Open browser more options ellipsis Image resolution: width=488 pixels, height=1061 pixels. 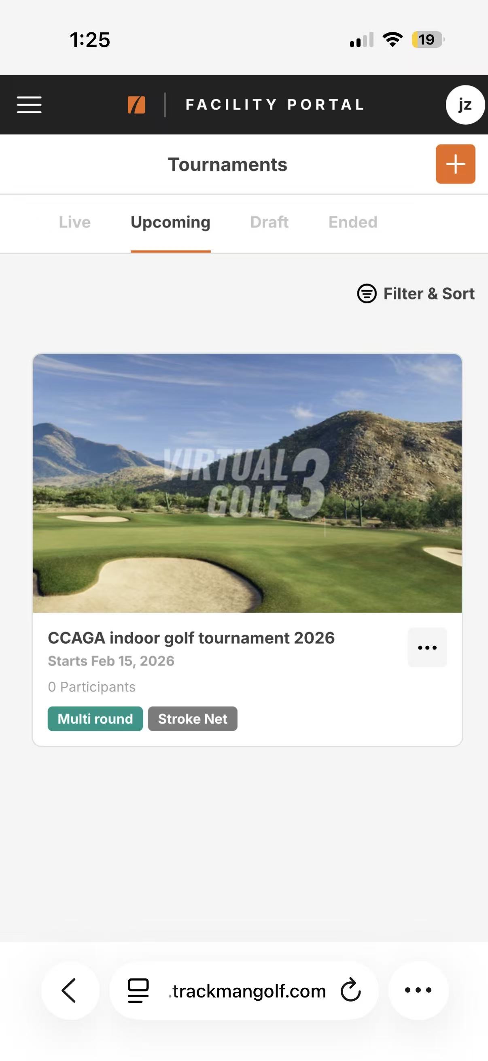pos(418,990)
